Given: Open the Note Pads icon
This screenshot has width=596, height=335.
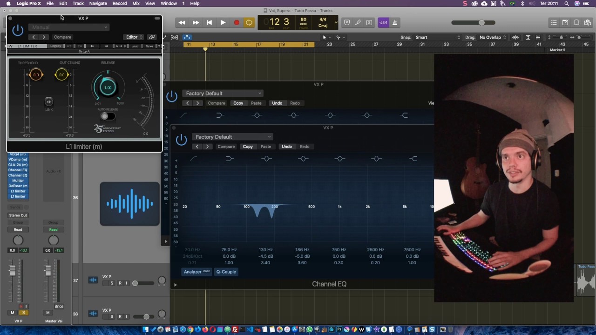Looking at the screenshot, I should click(565, 22).
